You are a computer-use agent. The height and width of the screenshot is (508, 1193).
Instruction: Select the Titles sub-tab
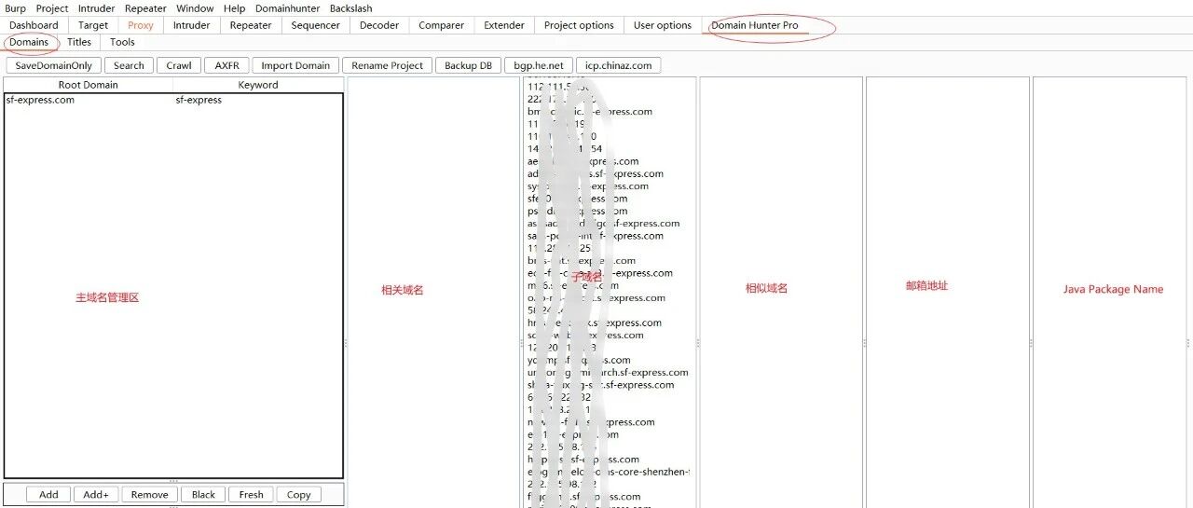coord(79,42)
